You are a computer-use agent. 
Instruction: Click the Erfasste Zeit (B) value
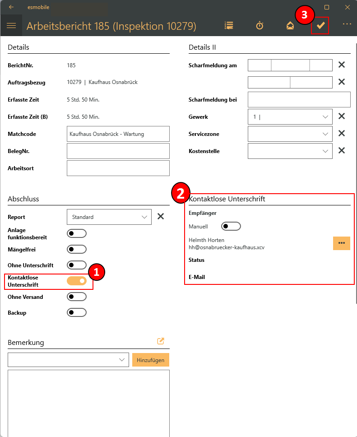[x=83, y=117]
